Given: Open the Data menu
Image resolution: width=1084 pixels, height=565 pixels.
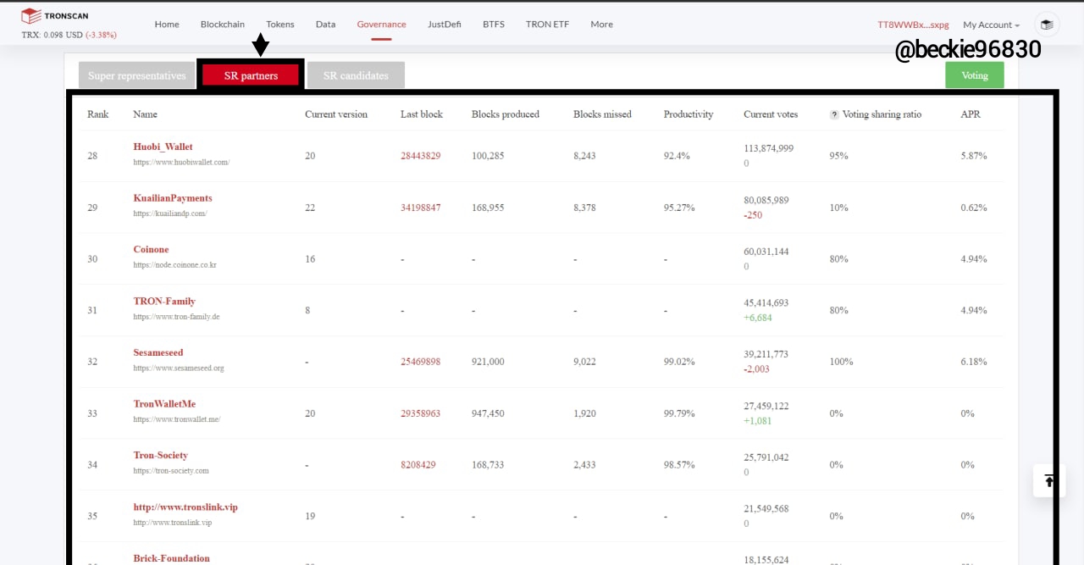Looking at the screenshot, I should coord(326,24).
